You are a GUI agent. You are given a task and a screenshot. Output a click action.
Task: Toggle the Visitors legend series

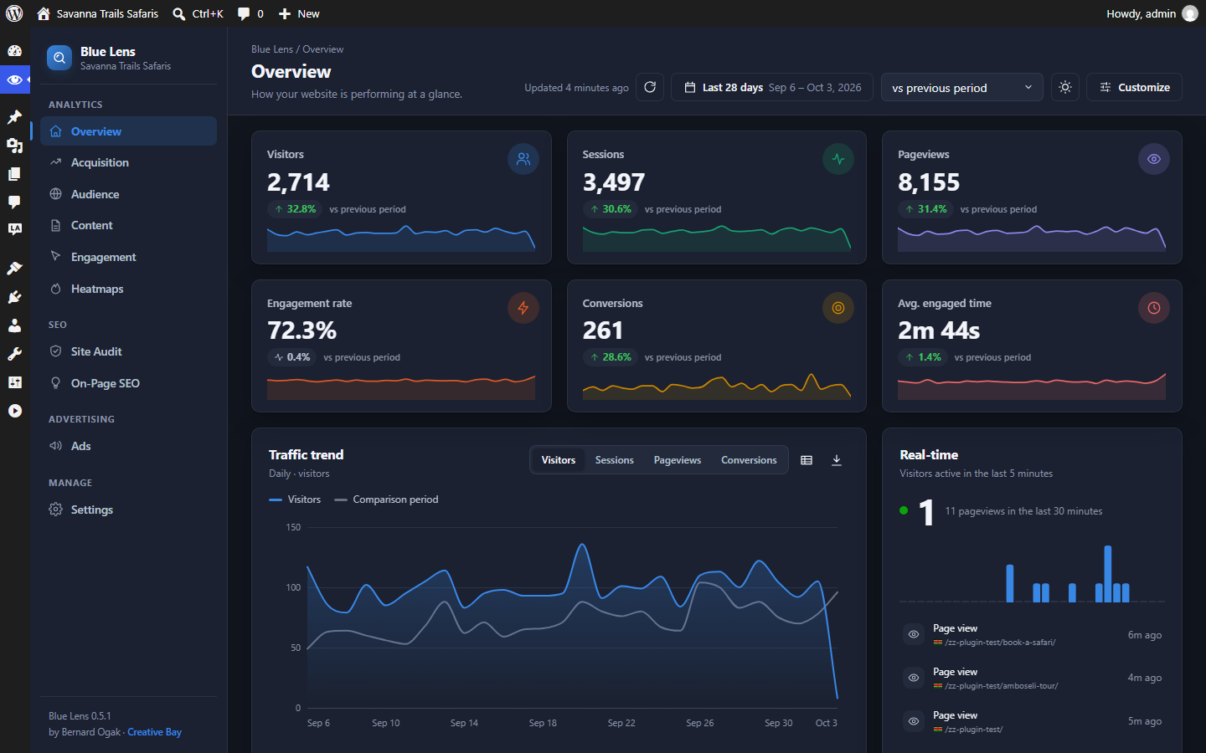[x=295, y=499]
